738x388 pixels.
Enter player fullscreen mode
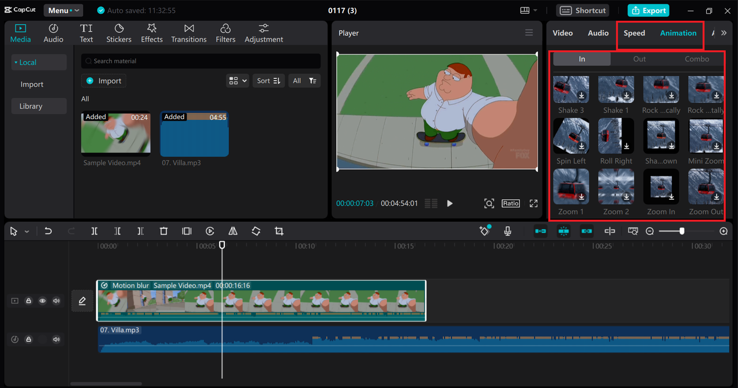point(533,203)
